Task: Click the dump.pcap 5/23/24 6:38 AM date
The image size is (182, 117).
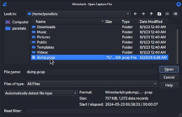Action: [x=153, y=57]
